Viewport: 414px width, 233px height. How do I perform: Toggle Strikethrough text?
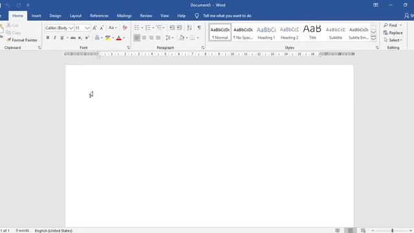click(73, 38)
